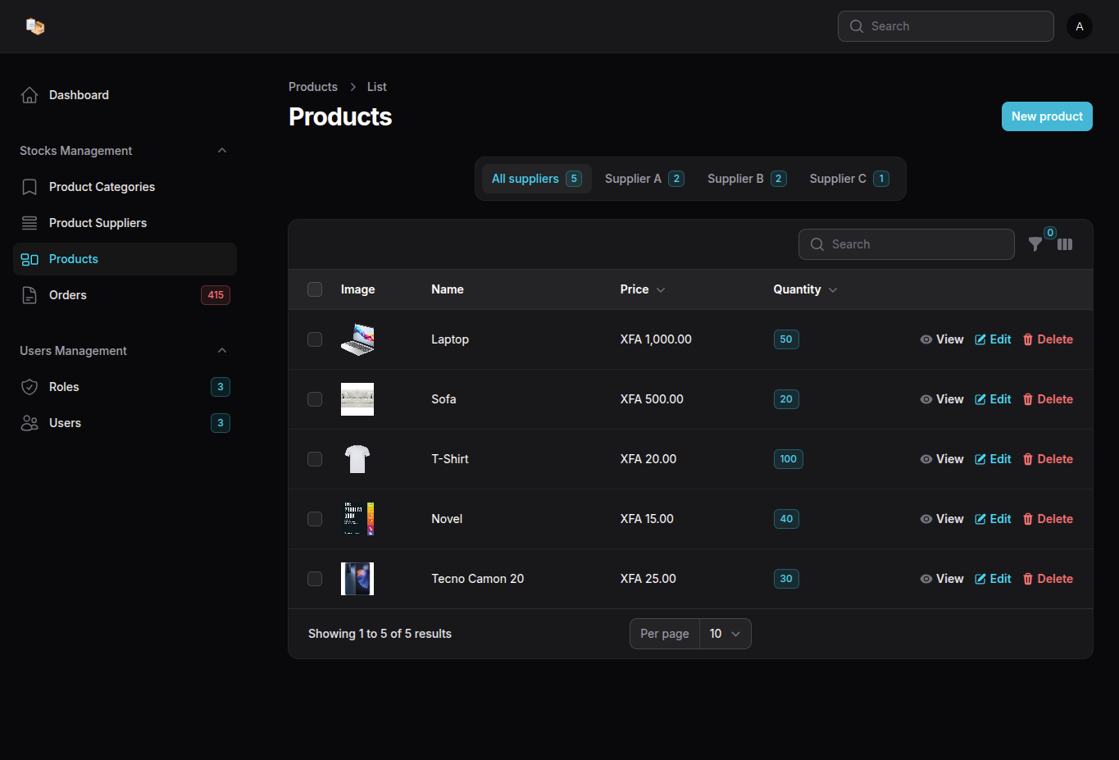The image size is (1119, 760).
Task: Toggle columns with the column layout icon
Action: point(1065,244)
